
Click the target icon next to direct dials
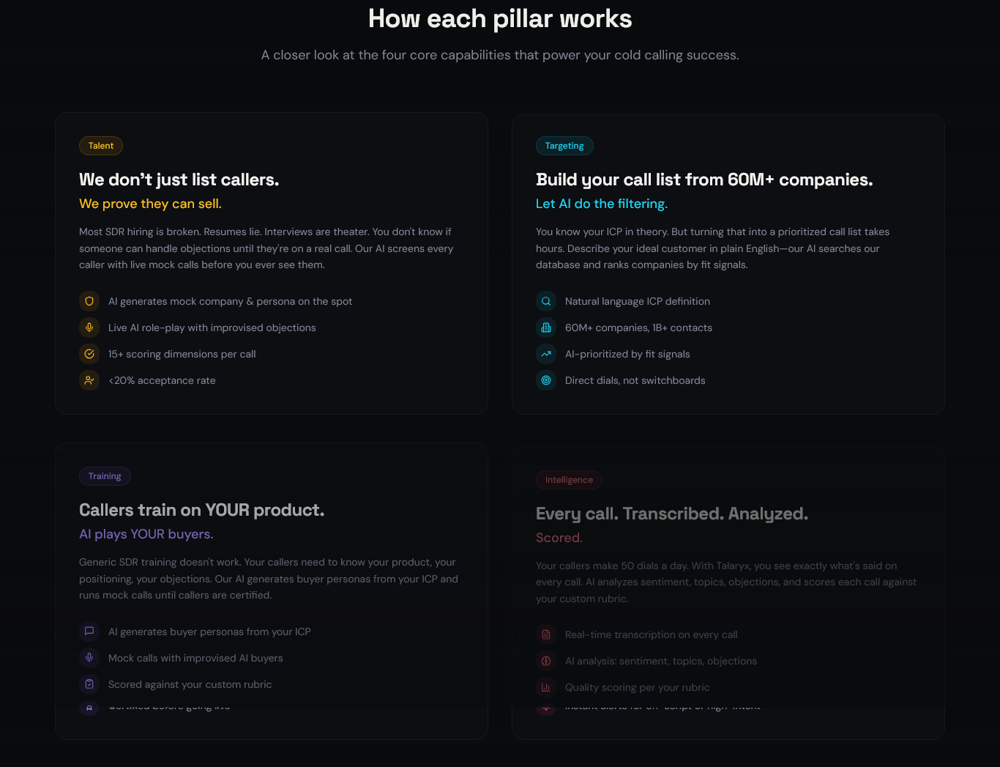[546, 380]
